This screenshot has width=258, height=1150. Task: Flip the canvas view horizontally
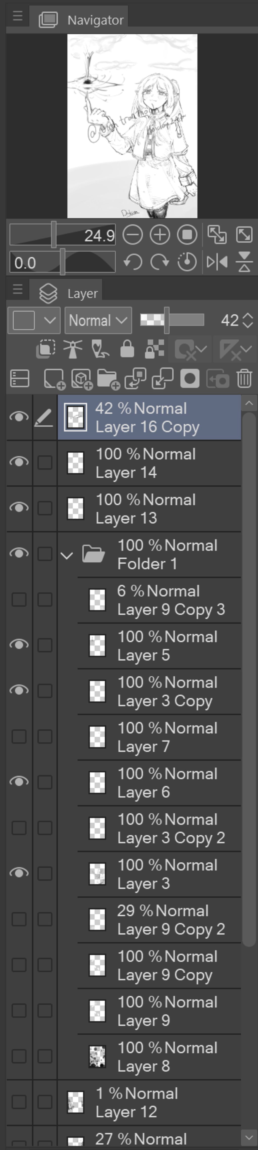(217, 262)
